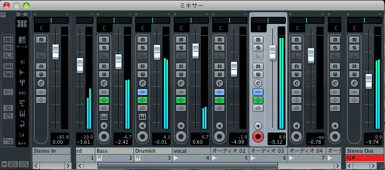Open the Stereo In channel view dropdown arrow

pyautogui.click(x=67, y=14)
